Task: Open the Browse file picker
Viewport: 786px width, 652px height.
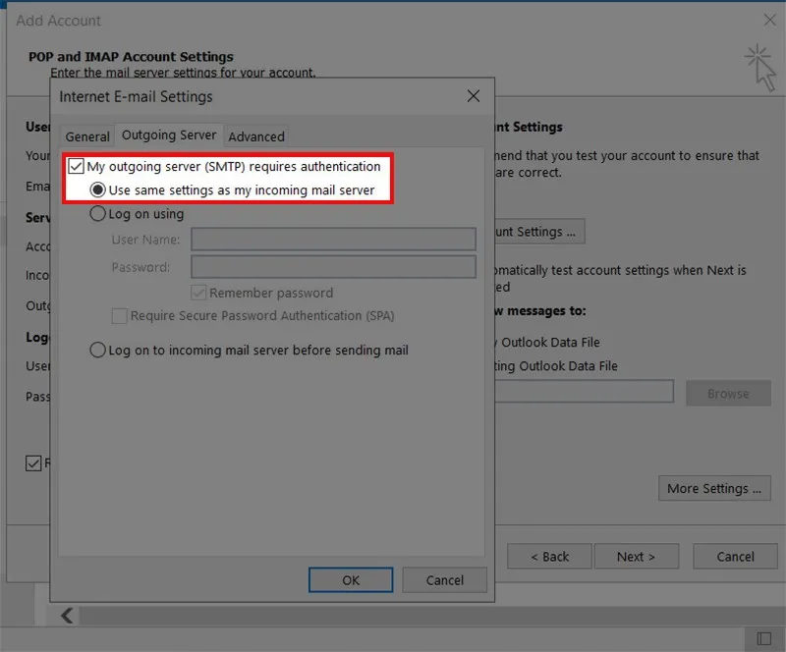Action: pos(727,393)
